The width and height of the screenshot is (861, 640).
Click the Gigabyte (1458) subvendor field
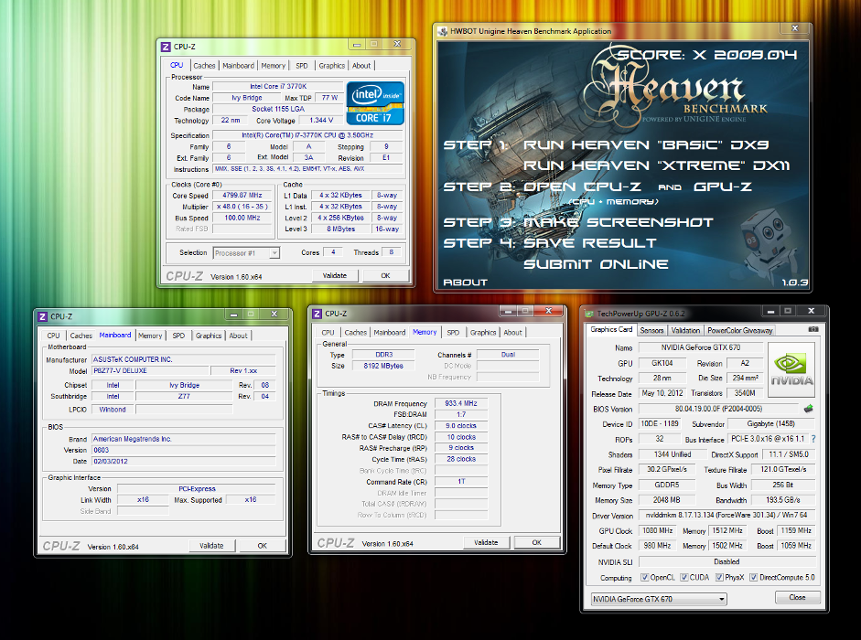771,423
